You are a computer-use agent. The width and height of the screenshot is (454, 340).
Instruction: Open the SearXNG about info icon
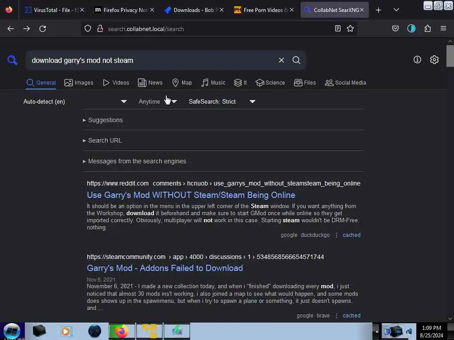click(417, 60)
